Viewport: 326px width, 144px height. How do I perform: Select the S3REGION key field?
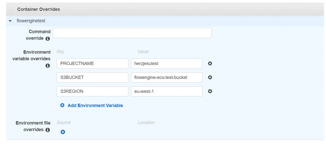[93, 91]
